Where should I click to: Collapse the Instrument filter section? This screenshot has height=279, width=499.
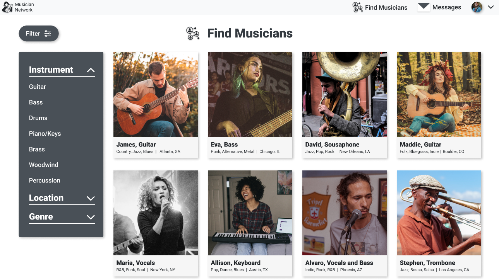click(91, 70)
